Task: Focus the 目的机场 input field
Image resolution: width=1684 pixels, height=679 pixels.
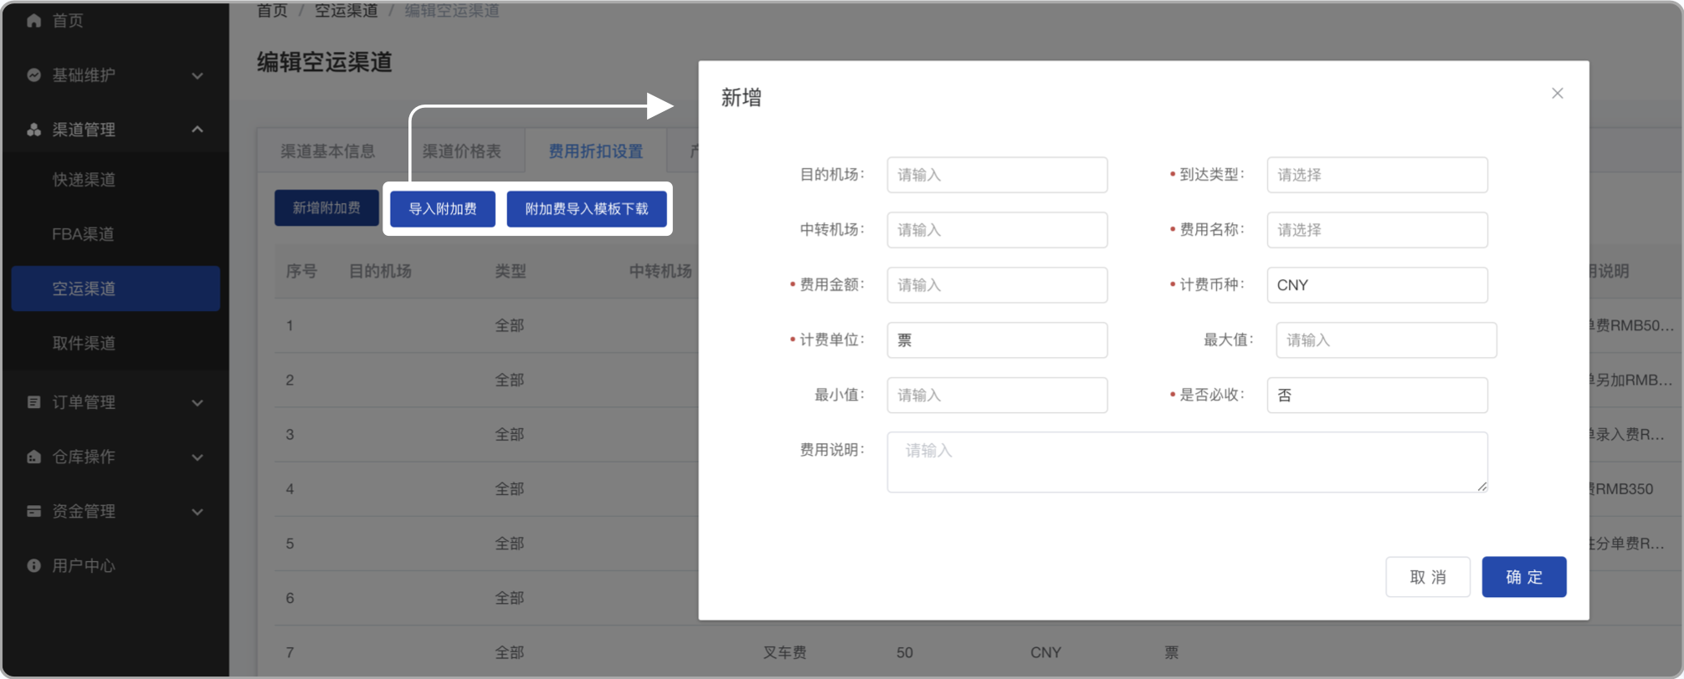Action: pyautogui.click(x=997, y=175)
